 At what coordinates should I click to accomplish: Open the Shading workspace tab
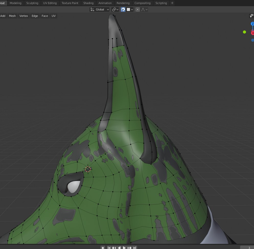(88, 3)
